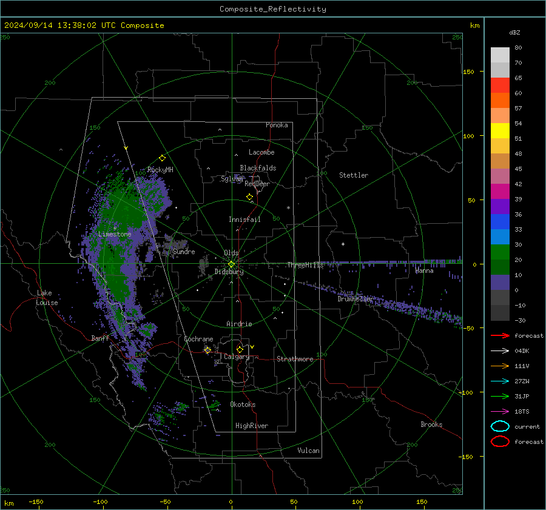Click the magenta 39-42 dBZ swatch
The width and height of the screenshot is (546, 510).
[x=500, y=192]
